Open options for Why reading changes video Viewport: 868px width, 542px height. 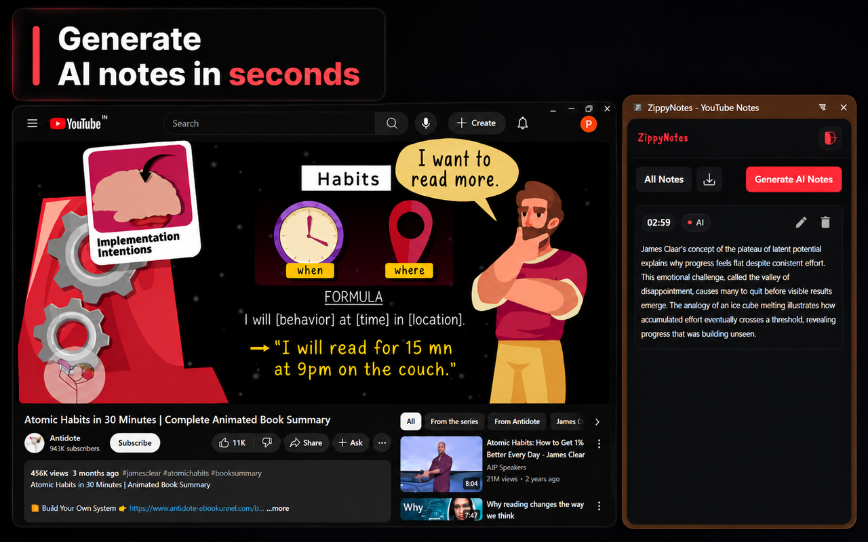tap(599, 505)
